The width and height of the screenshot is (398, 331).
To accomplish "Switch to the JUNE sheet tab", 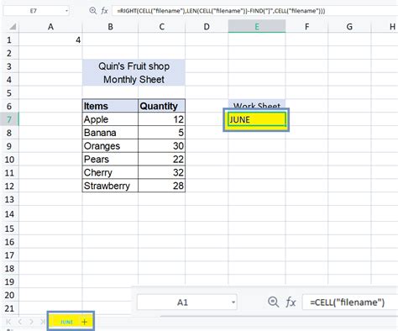I will pyautogui.click(x=66, y=322).
